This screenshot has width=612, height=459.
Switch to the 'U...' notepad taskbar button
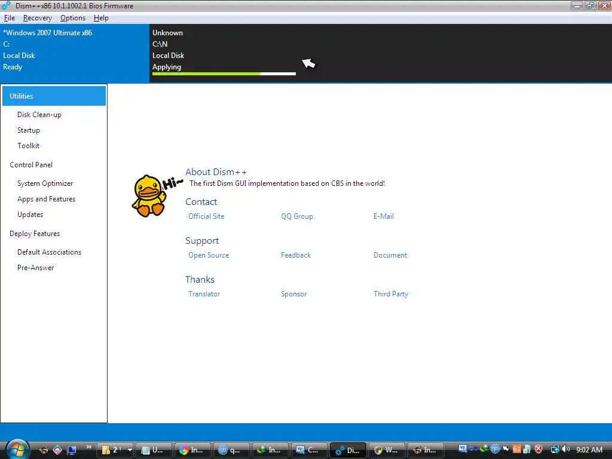pos(154,450)
